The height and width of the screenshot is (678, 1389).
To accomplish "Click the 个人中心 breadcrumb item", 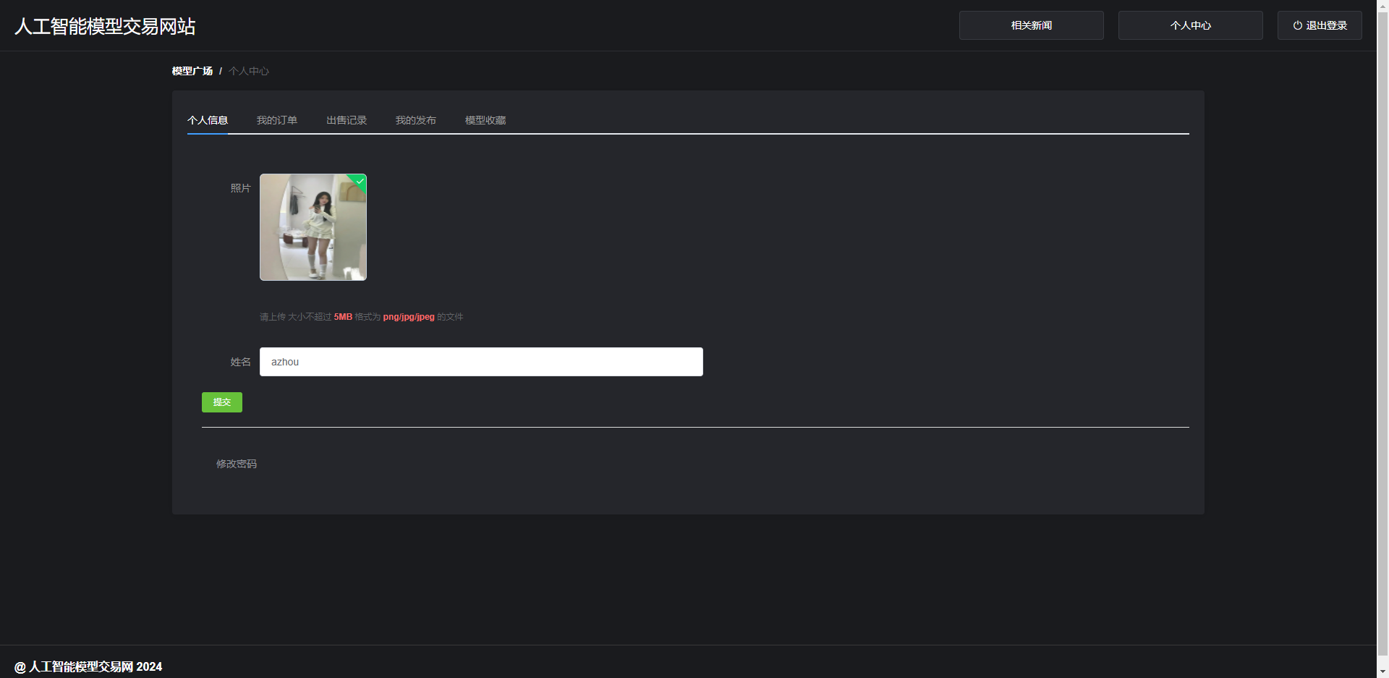I will [249, 71].
